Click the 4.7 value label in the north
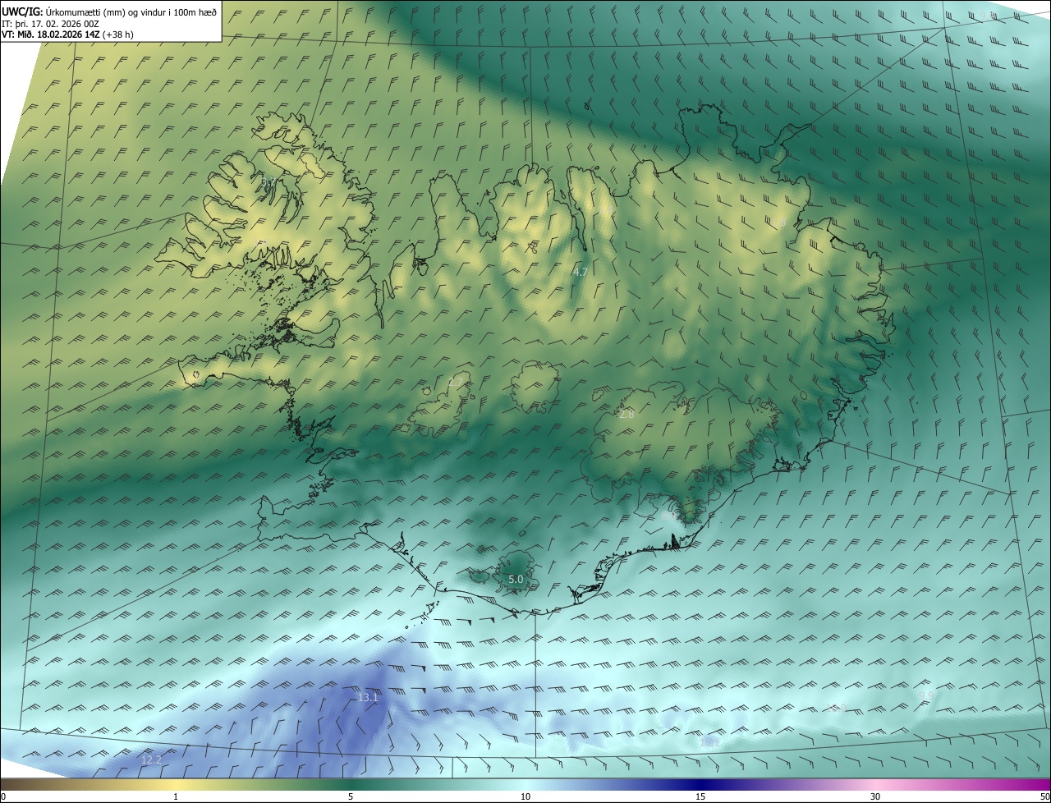 [x=581, y=272]
